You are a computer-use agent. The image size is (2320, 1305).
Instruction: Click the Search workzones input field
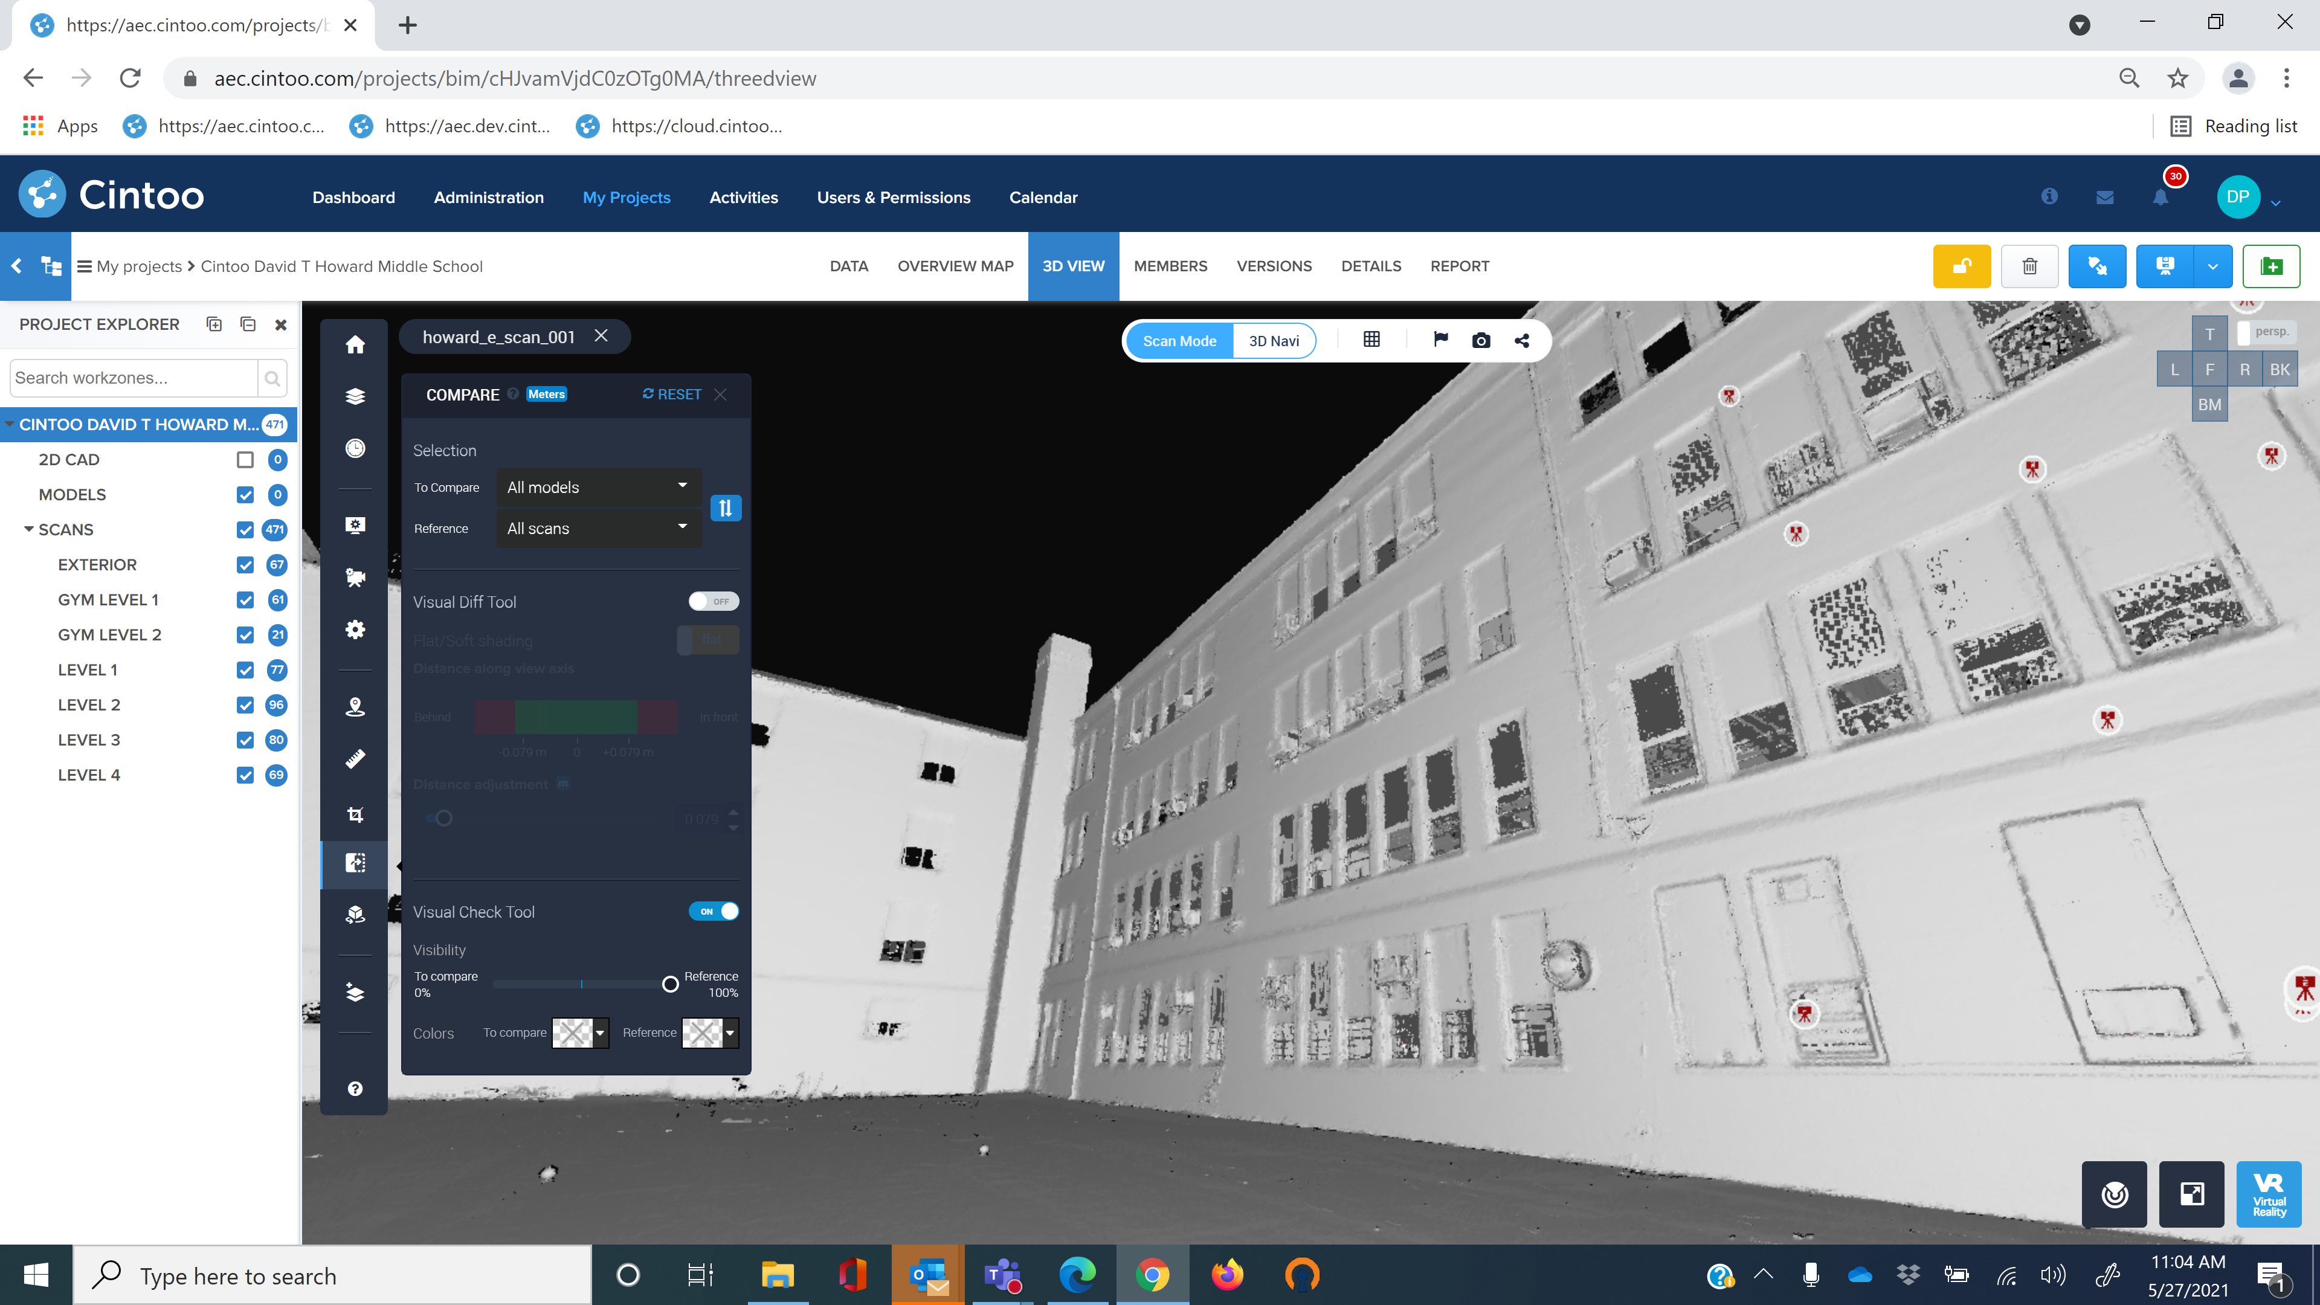(x=134, y=378)
